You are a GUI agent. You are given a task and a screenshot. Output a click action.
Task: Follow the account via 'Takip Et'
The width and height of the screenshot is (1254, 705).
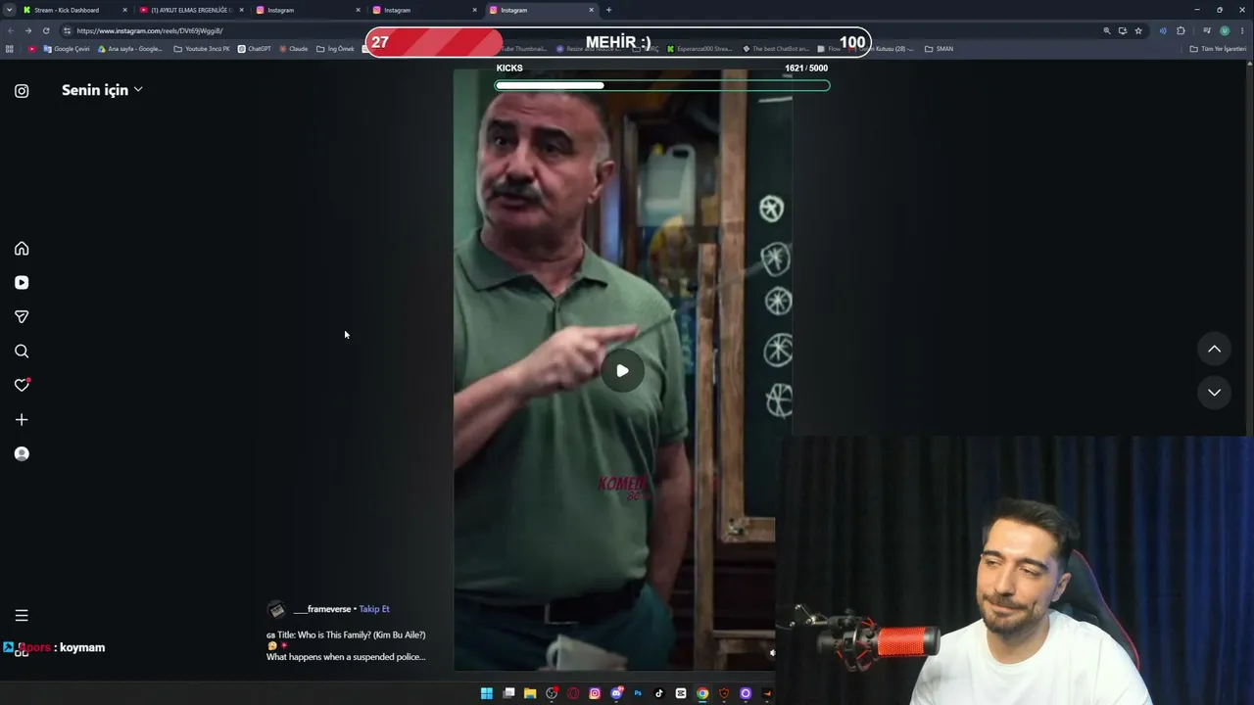pos(374,609)
